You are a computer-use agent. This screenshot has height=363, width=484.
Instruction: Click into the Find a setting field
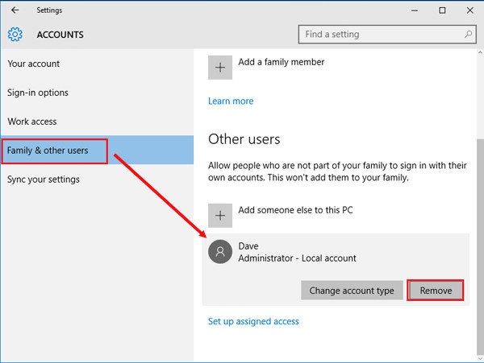tap(379, 35)
